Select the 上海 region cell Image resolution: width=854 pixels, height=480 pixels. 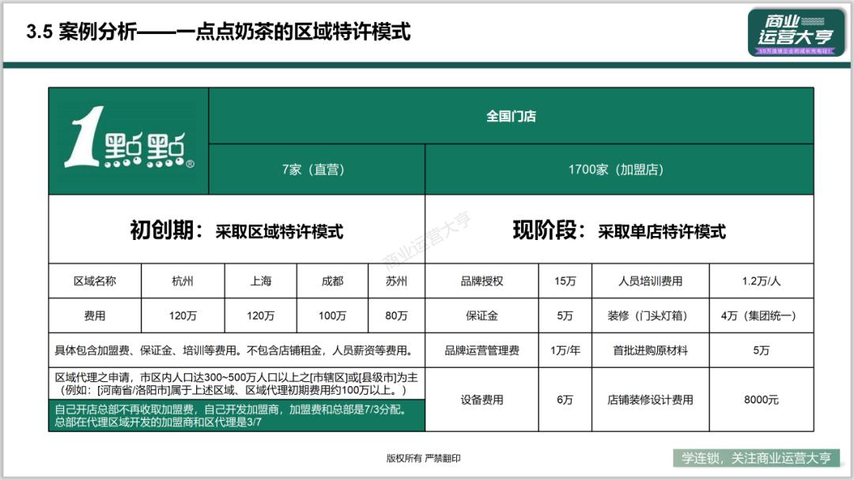pyautogui.click(x=261, y=280)
